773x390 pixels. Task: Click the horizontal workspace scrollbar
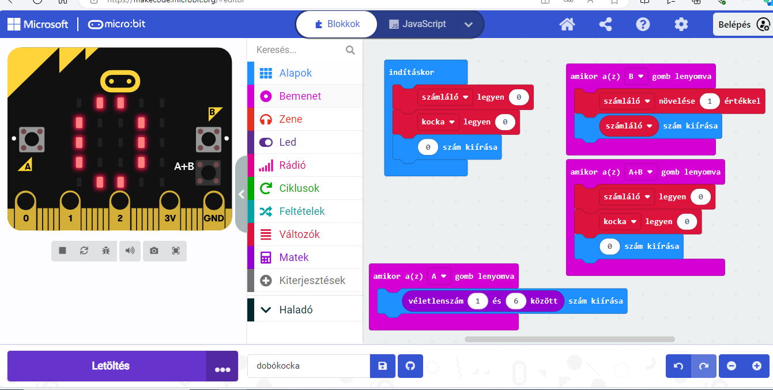[x=569, y=339]
